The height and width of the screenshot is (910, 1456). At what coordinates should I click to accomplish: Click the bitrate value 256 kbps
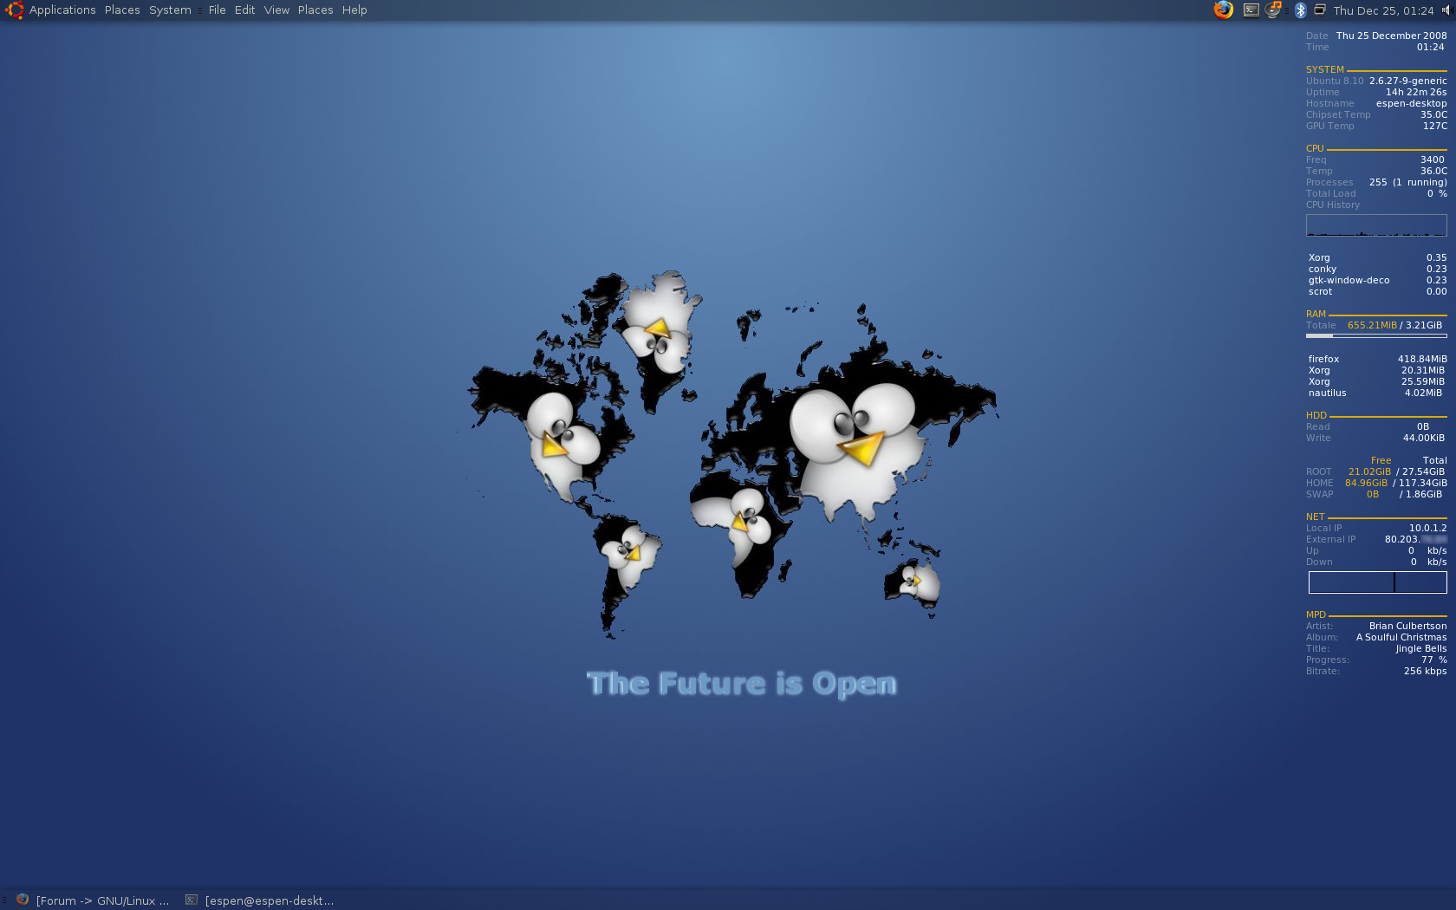pyautogui.click(x=1425, y=671)
